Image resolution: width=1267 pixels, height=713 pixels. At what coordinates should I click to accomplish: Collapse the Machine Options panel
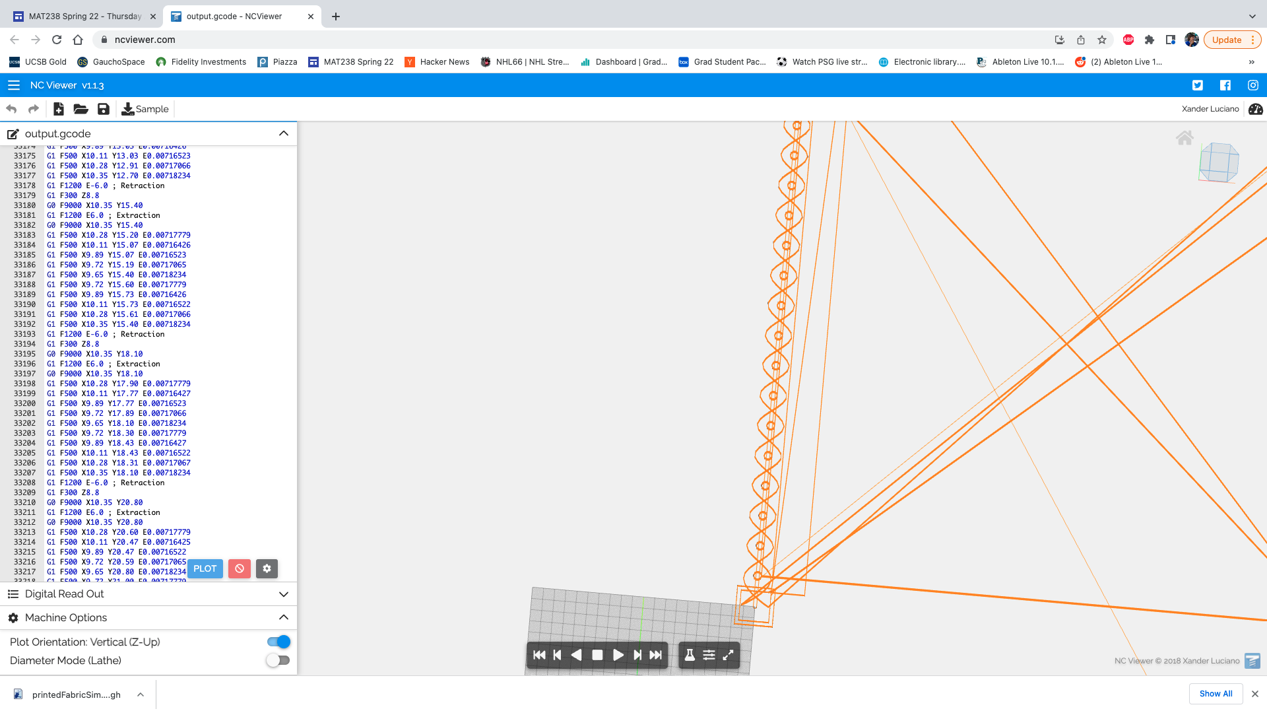[284, 617]
